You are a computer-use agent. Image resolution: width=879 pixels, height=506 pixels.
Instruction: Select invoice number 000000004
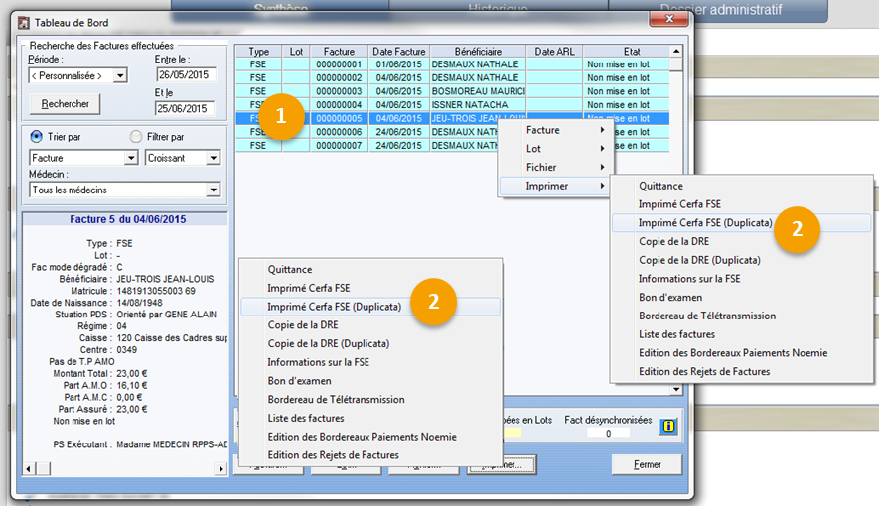pyautogui.click(x=339, y=104)
